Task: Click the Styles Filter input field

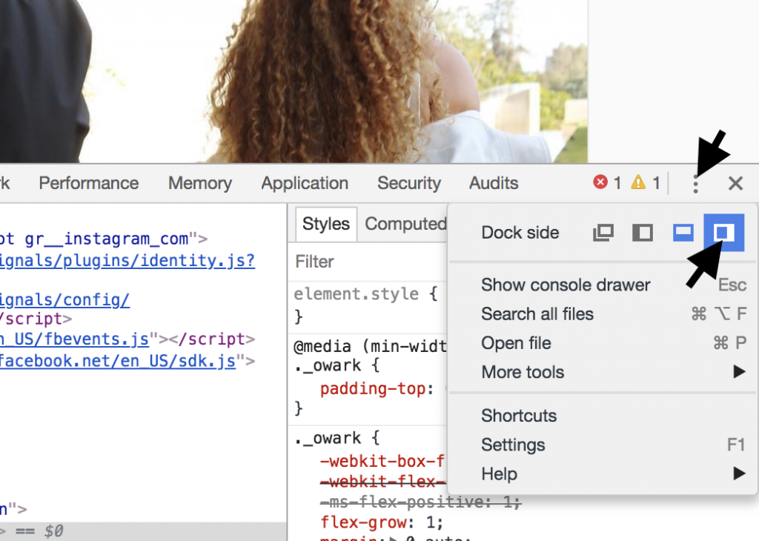Action: (x=368, y=262)
